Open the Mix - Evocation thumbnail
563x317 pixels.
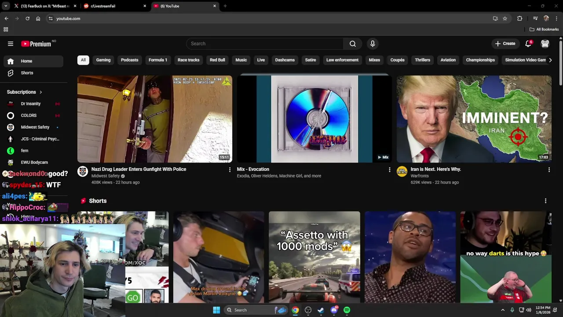pos(314,119)
